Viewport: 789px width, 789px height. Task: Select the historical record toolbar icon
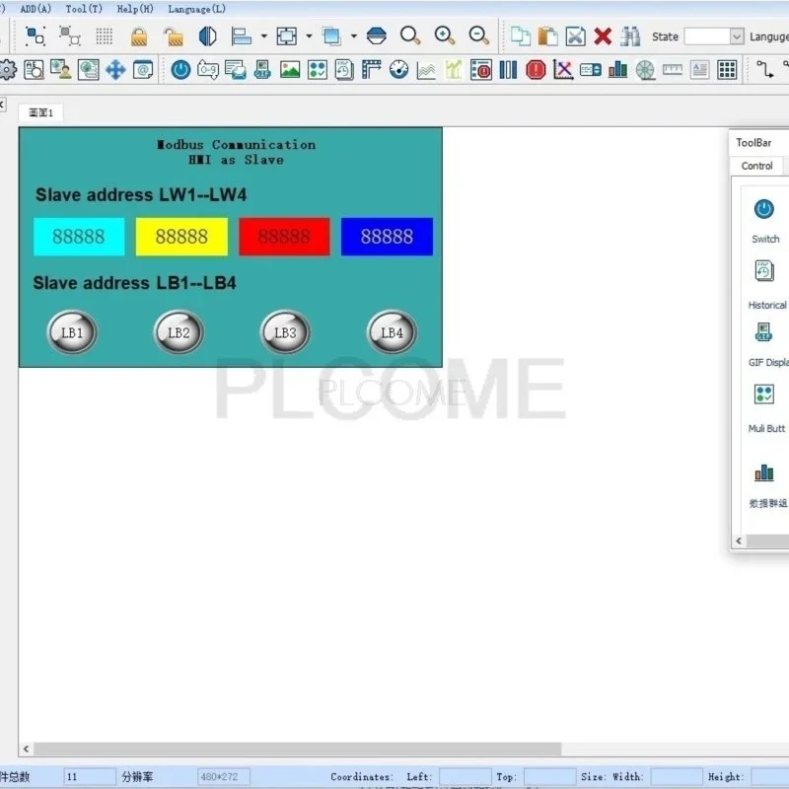tap(344, 70)
